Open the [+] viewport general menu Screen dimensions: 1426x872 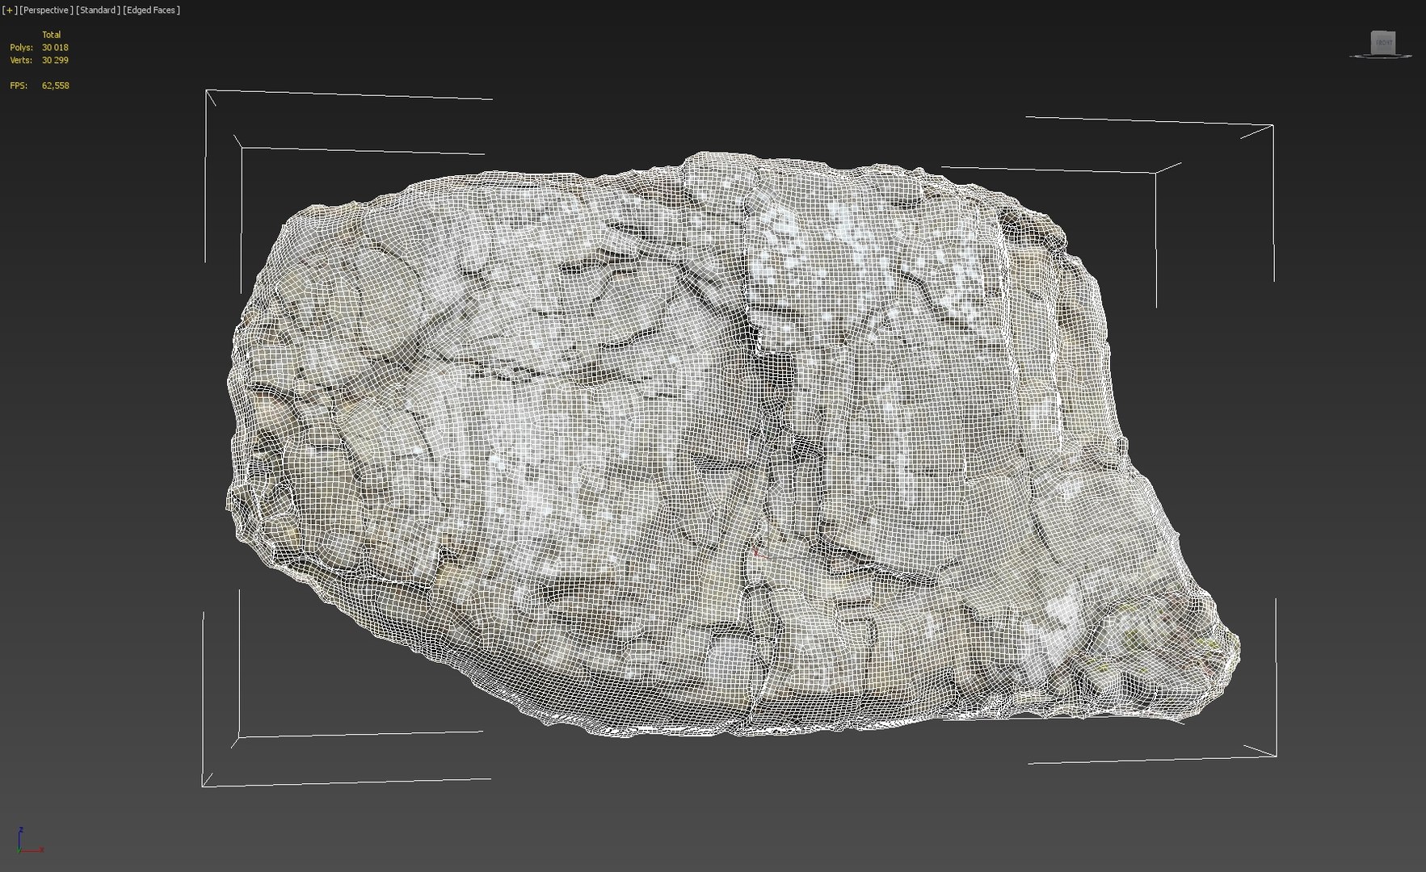pyautogui.click(x=9, y=10)
